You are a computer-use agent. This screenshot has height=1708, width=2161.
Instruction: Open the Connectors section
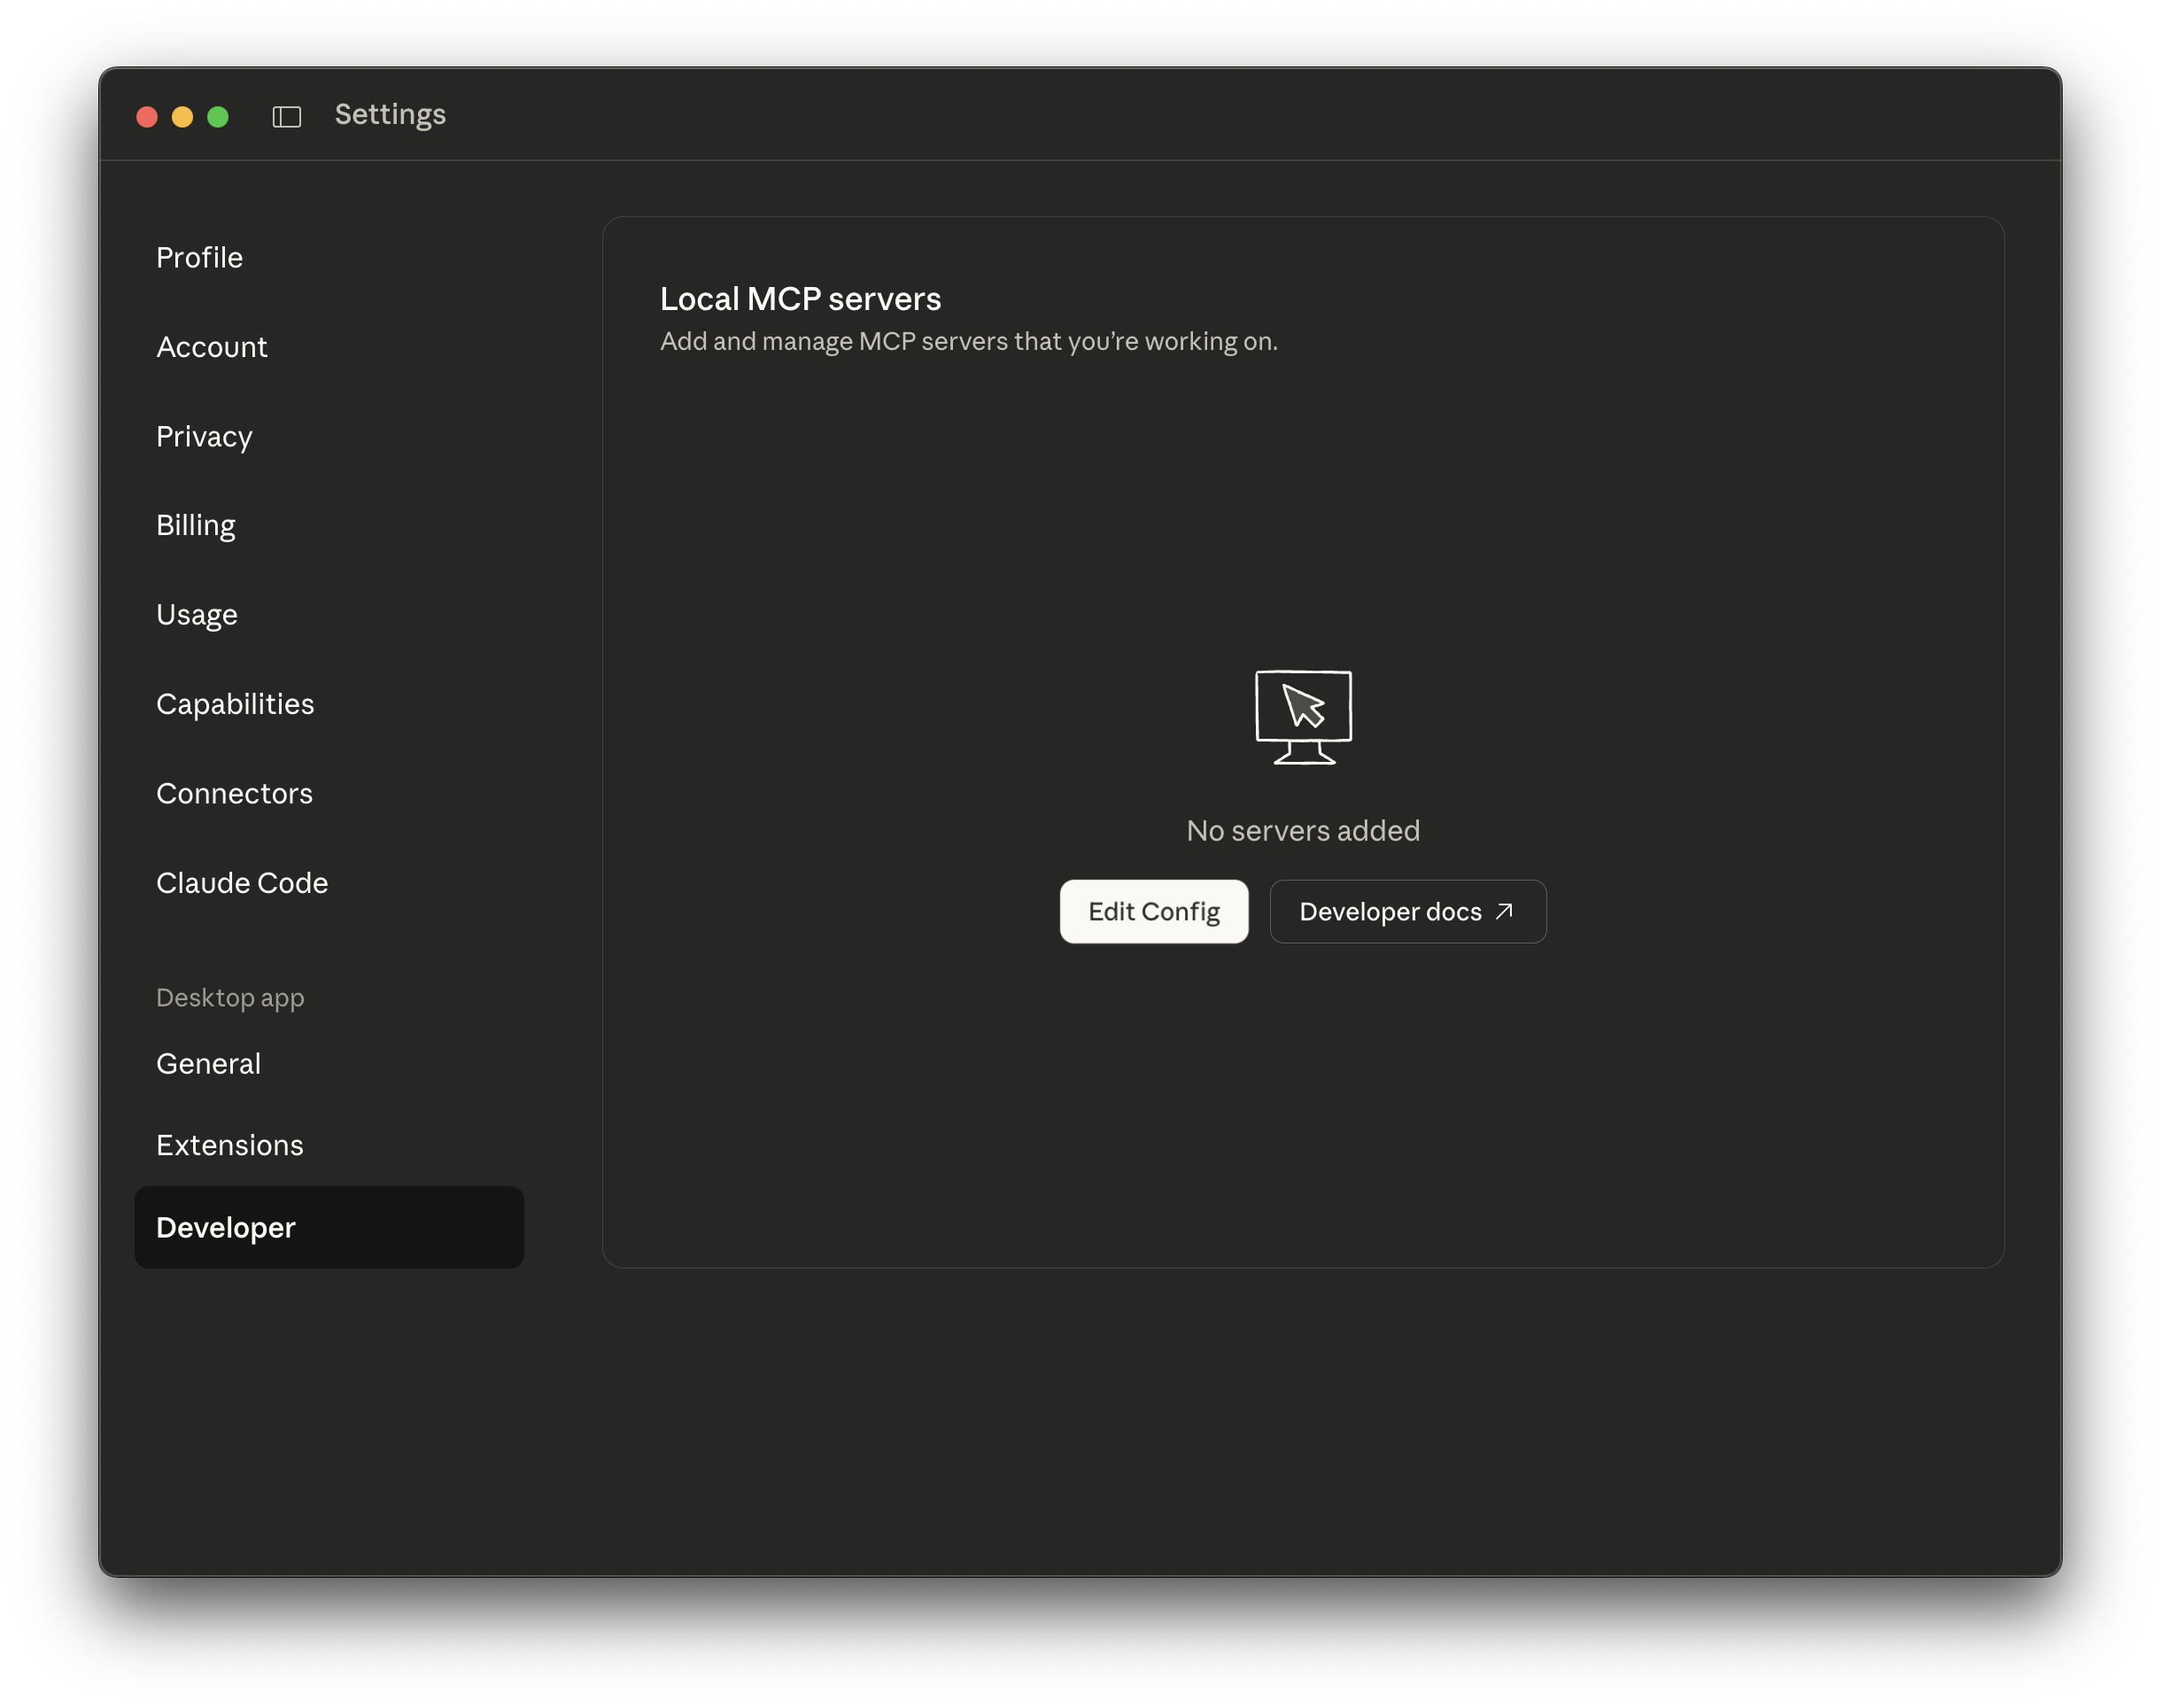click(x=233, y=793)
